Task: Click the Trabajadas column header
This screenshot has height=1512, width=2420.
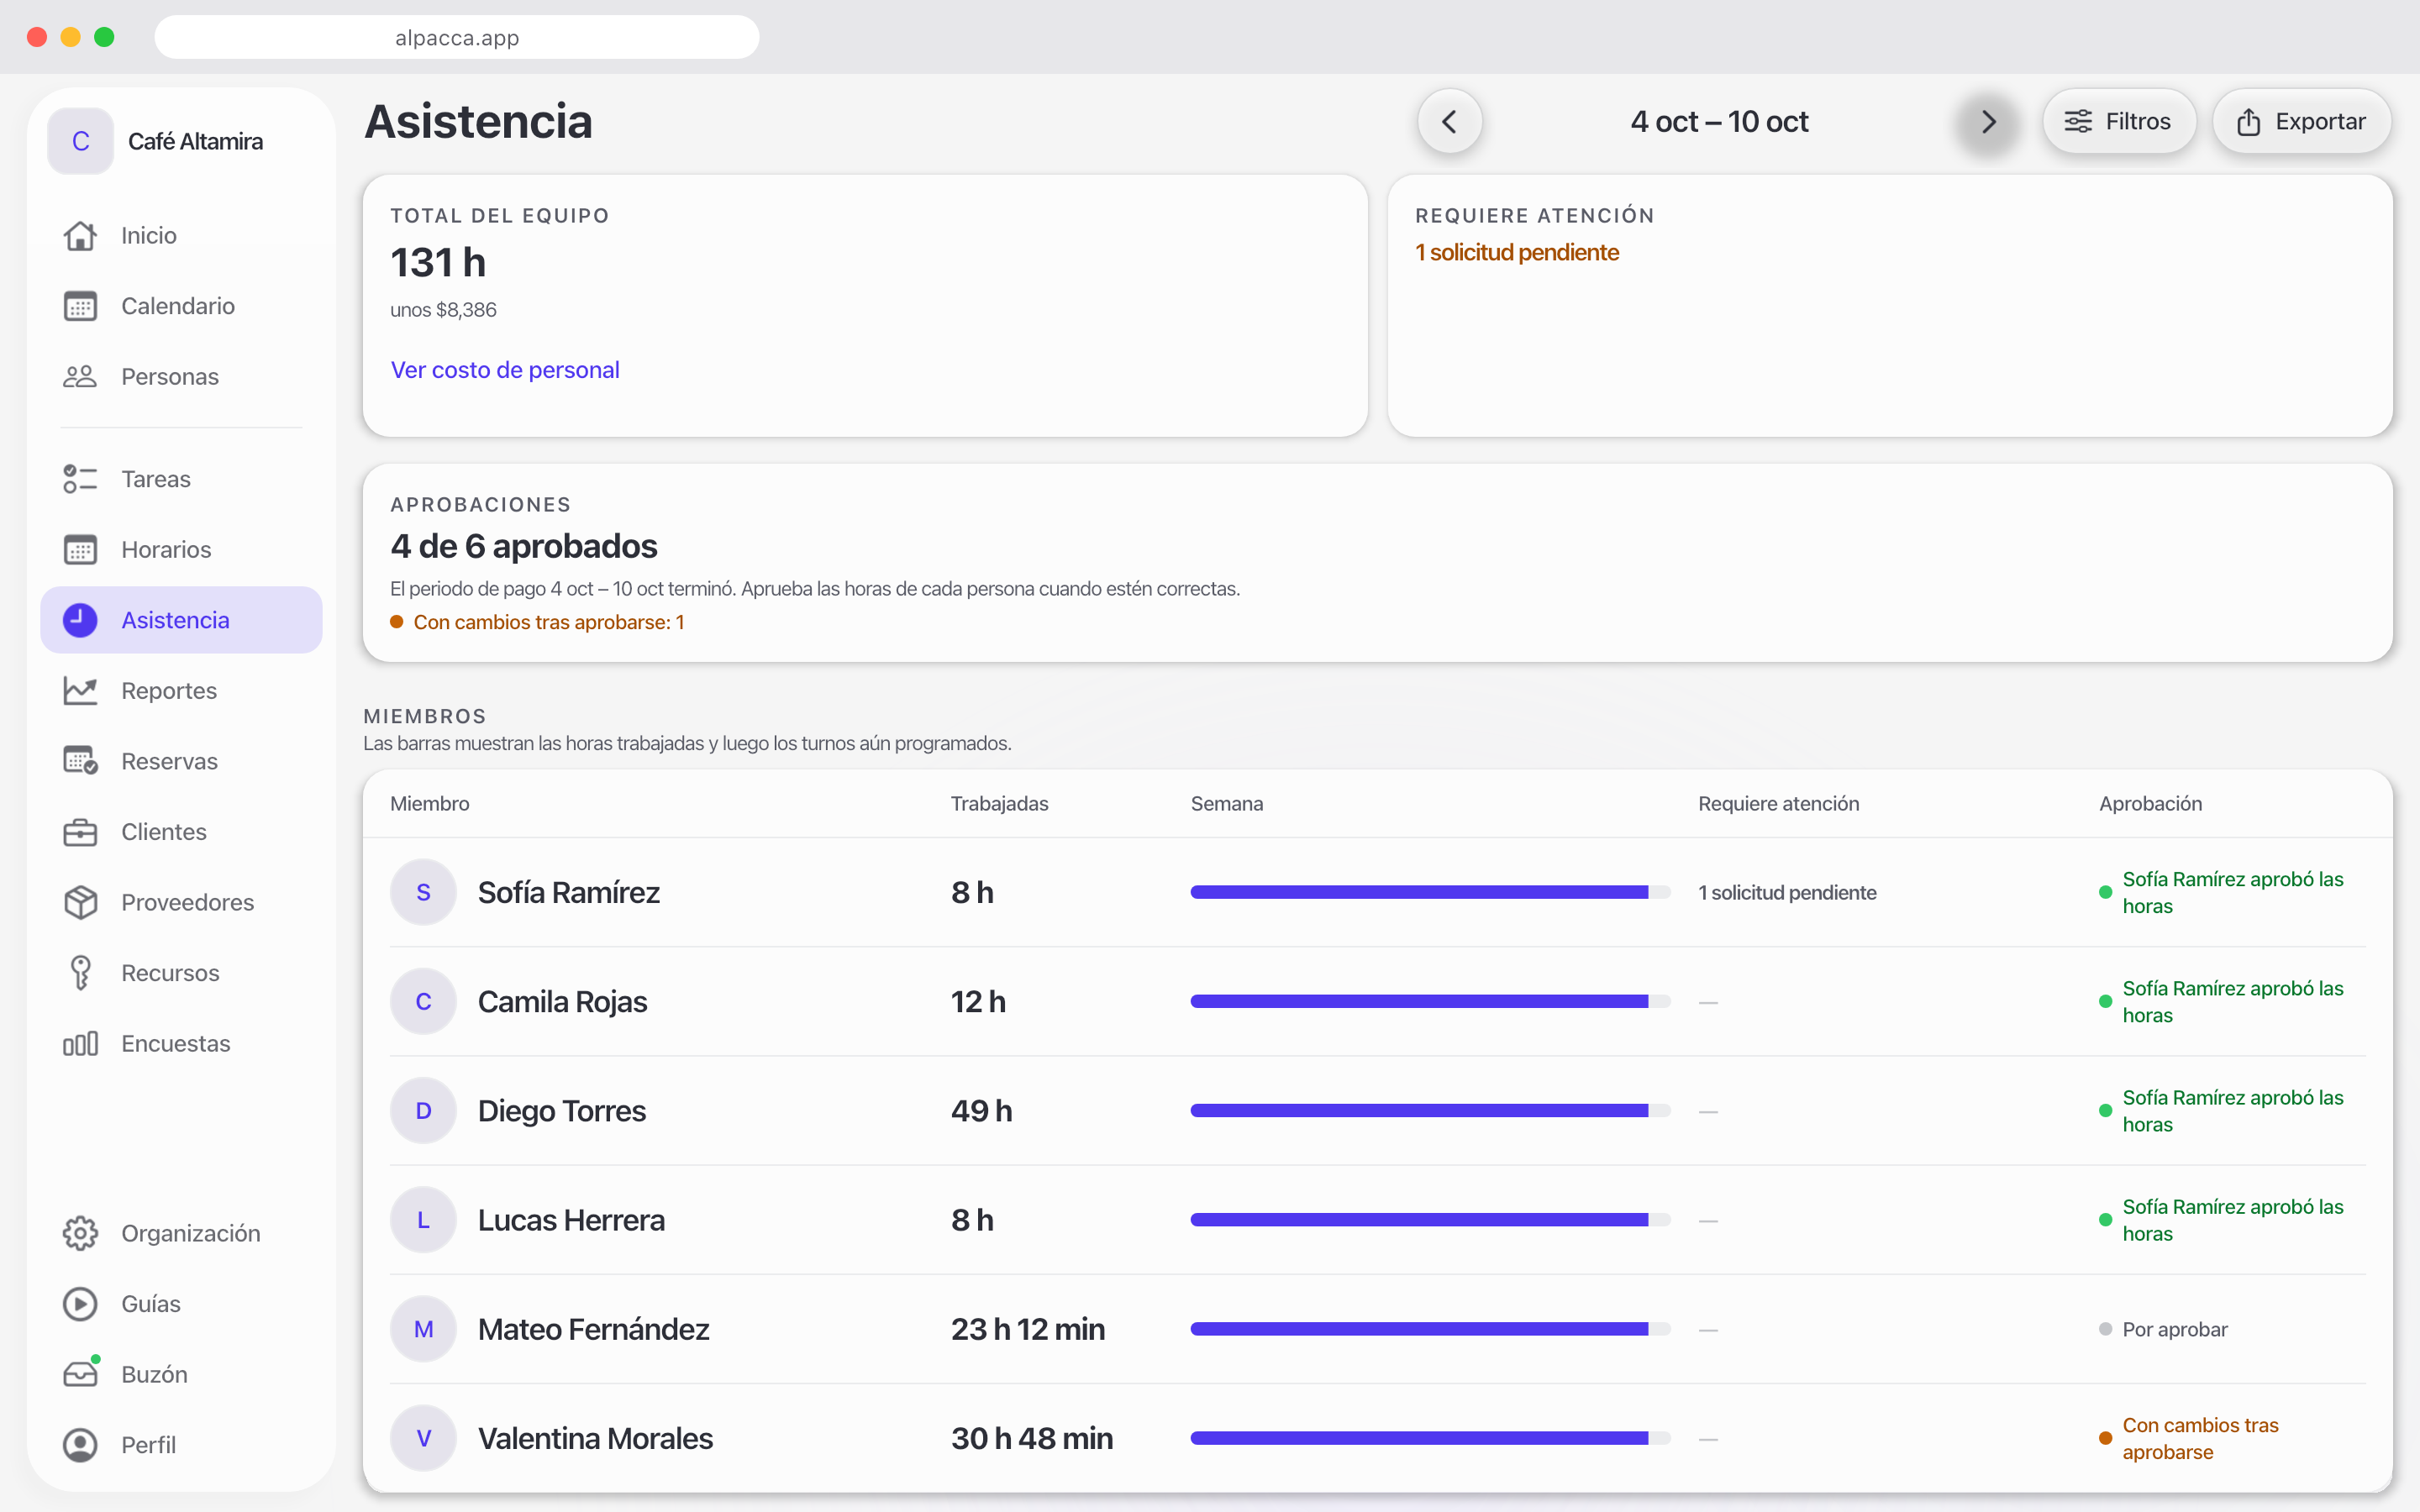Action: tap(999, 803)
